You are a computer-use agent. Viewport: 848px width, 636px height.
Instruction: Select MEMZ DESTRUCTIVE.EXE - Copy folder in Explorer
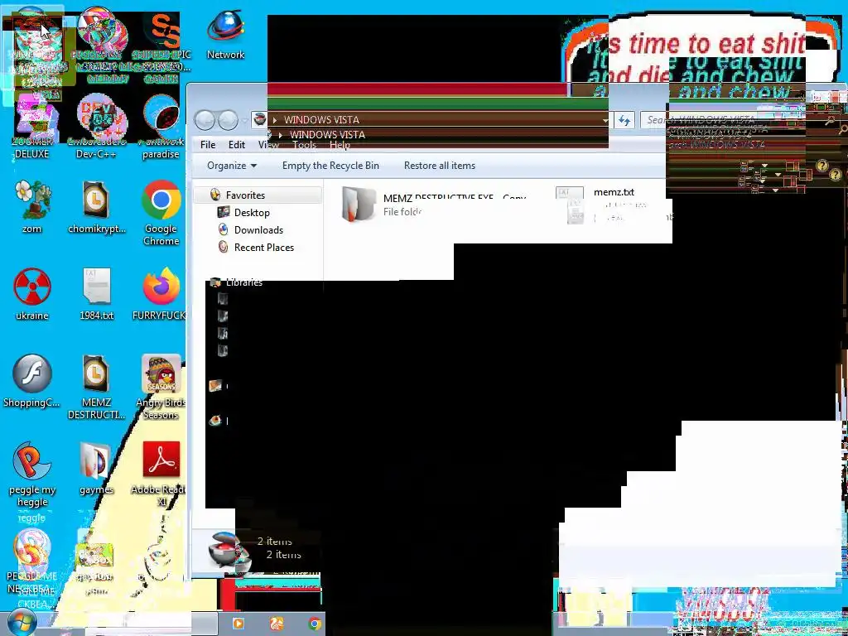pos(433,205)
